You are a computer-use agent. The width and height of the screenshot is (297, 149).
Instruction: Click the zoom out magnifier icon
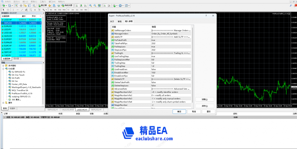[x=95, y=5]
